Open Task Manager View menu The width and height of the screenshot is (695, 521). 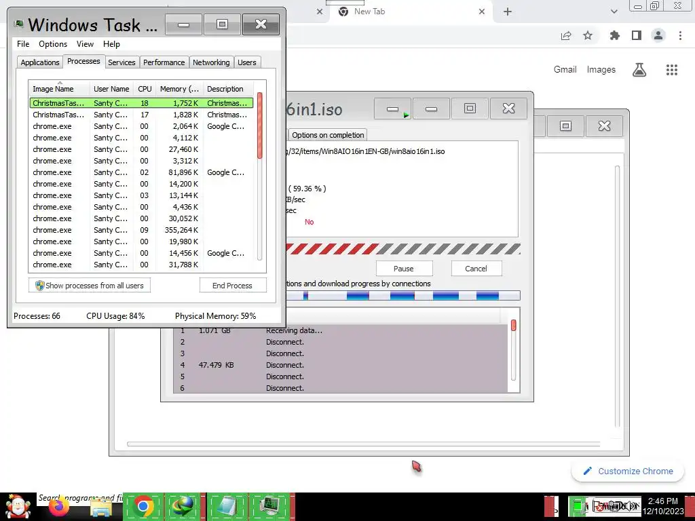[85, 44]
